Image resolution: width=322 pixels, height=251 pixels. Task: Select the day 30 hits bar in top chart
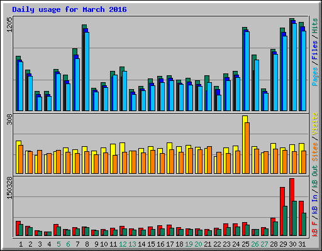tap(291, 65)
